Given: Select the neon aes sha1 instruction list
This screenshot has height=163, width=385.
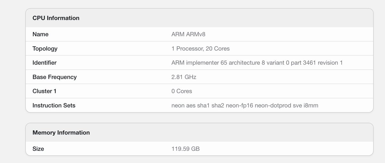Looking at the screenshot, I should tap(245, 105).
